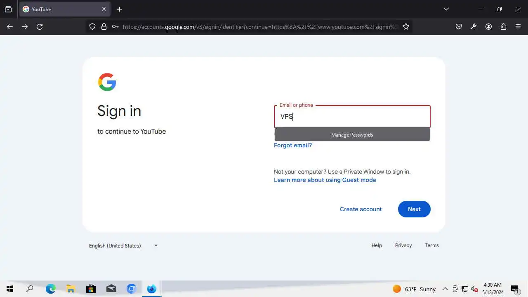Open Windows taskbar search
This screenshot has height=297, width=528.
pos(30,289)
